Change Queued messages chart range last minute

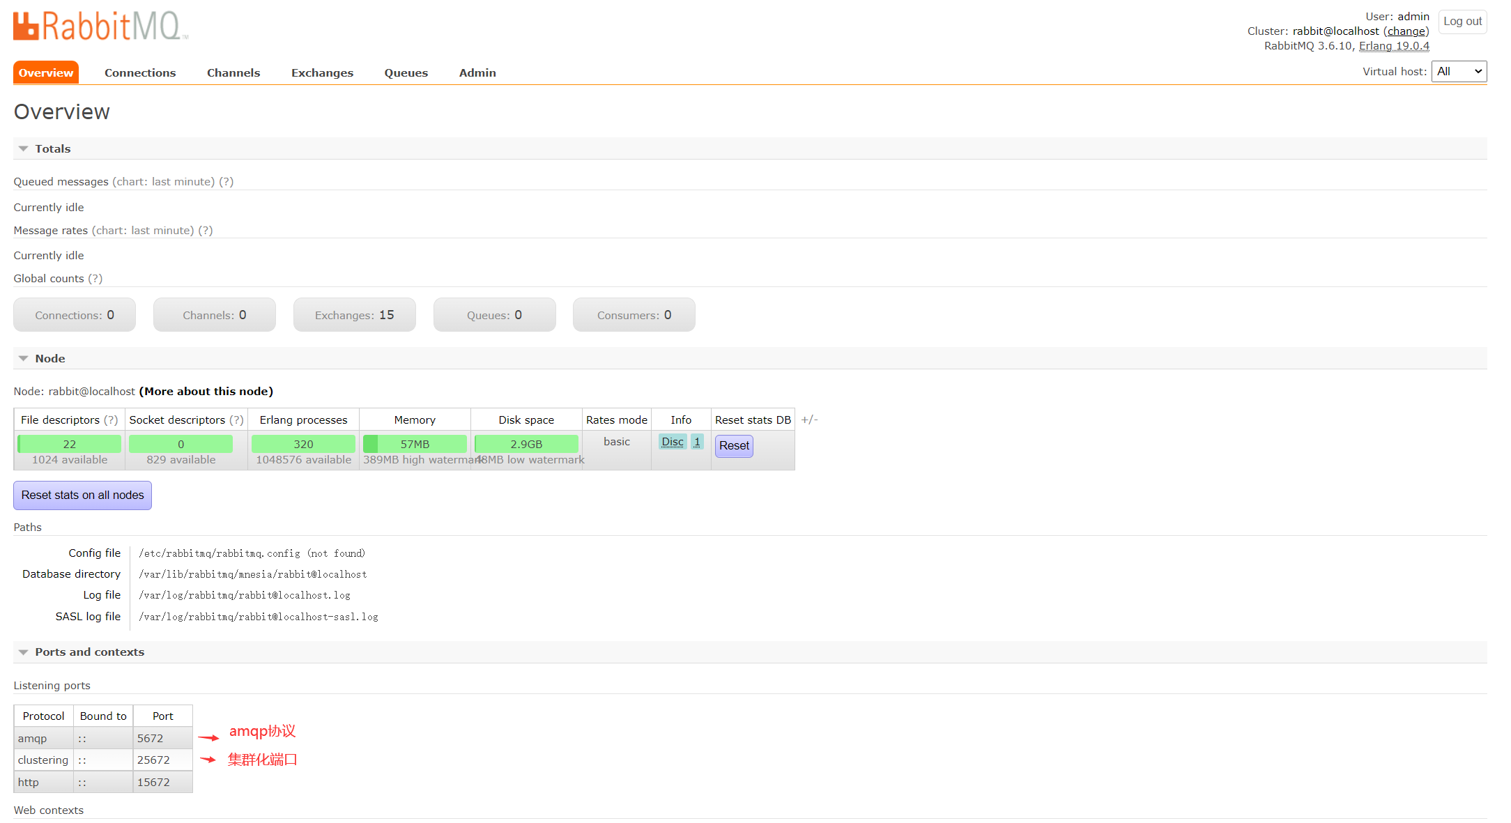click(x=163, y=182)
